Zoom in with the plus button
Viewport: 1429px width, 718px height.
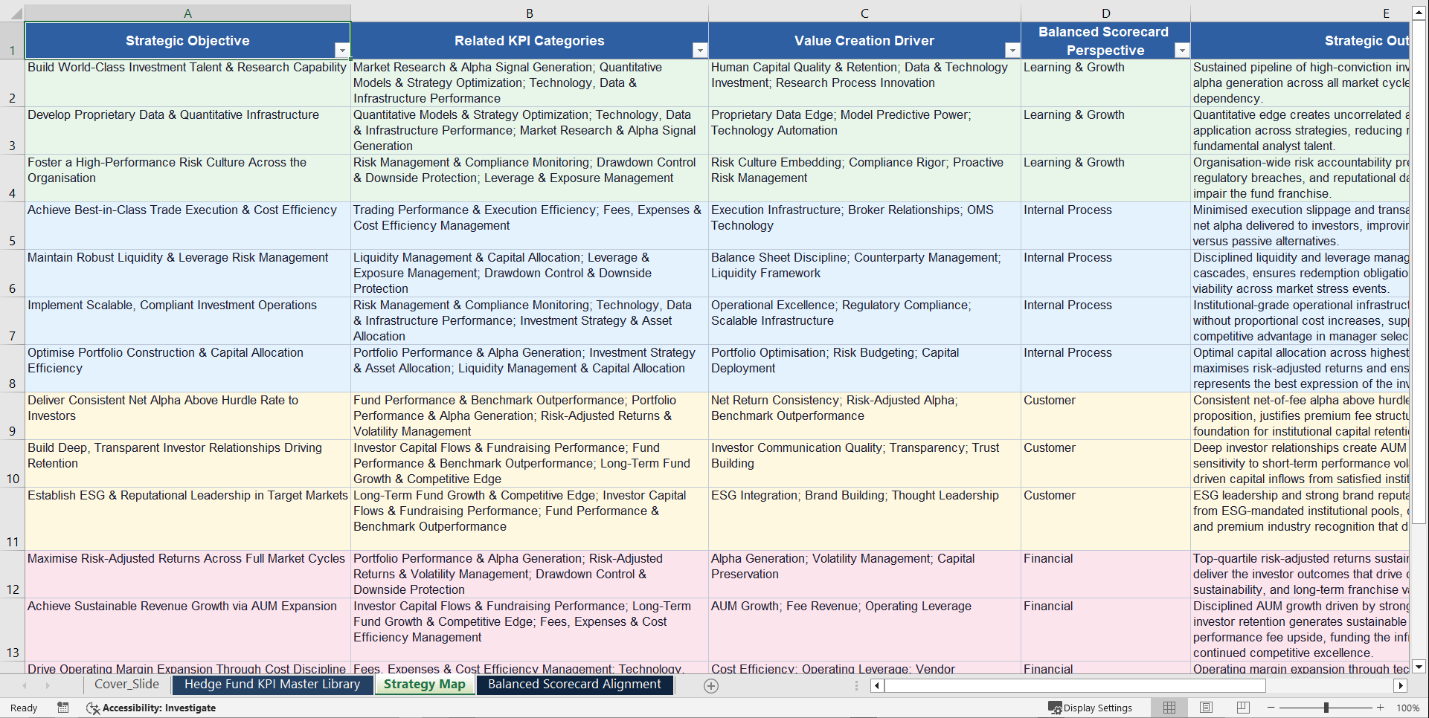1381,708
